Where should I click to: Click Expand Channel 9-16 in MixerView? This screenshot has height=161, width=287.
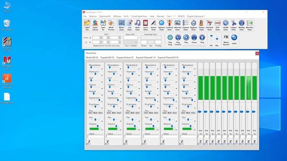(x=168, y=57)
